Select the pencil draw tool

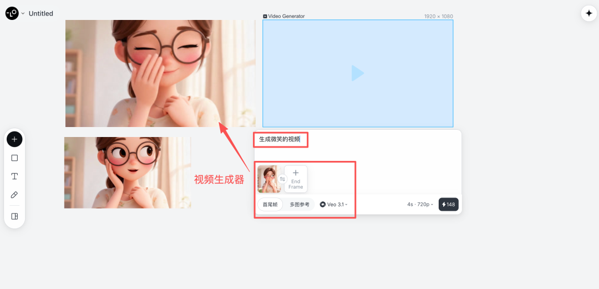click(x=14, y=195)
